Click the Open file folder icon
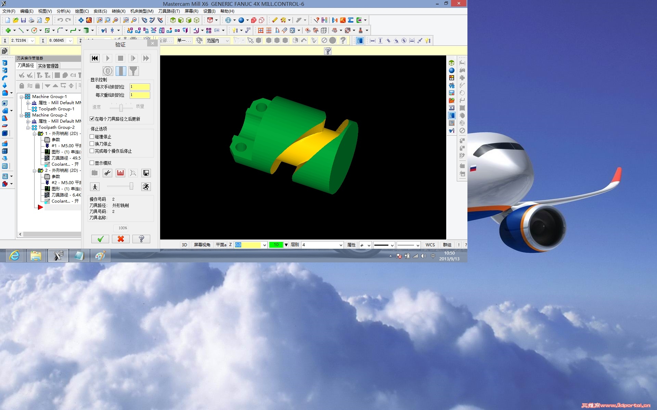 point(15,20)
